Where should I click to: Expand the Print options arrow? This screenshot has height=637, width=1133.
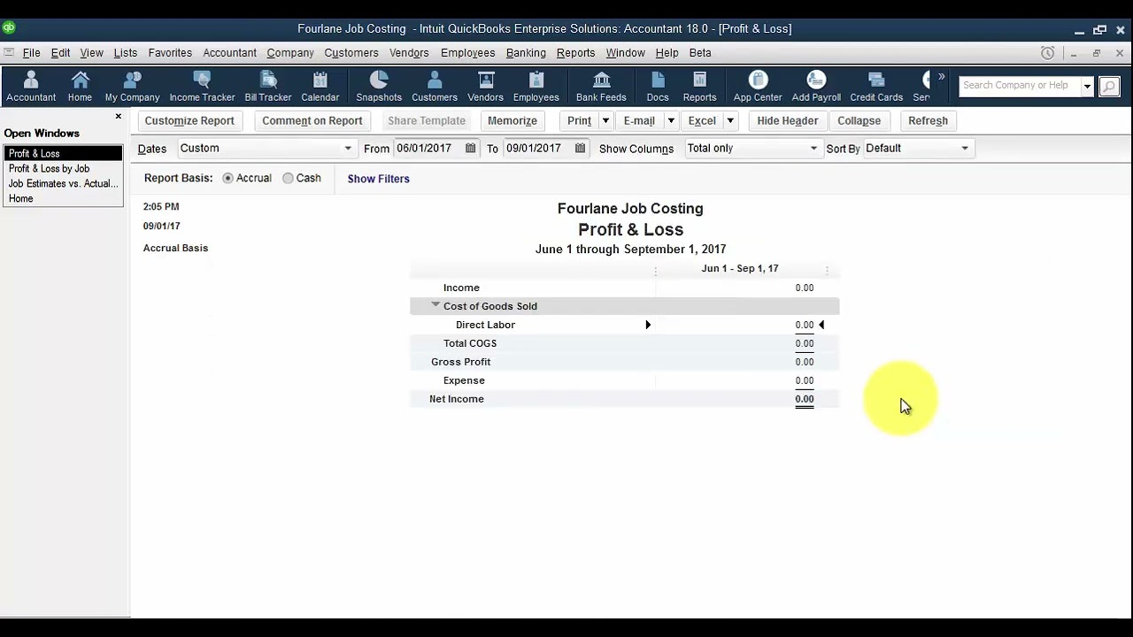click(605, 120)
